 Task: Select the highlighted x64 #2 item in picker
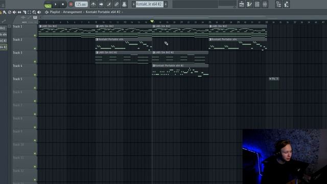4,47
